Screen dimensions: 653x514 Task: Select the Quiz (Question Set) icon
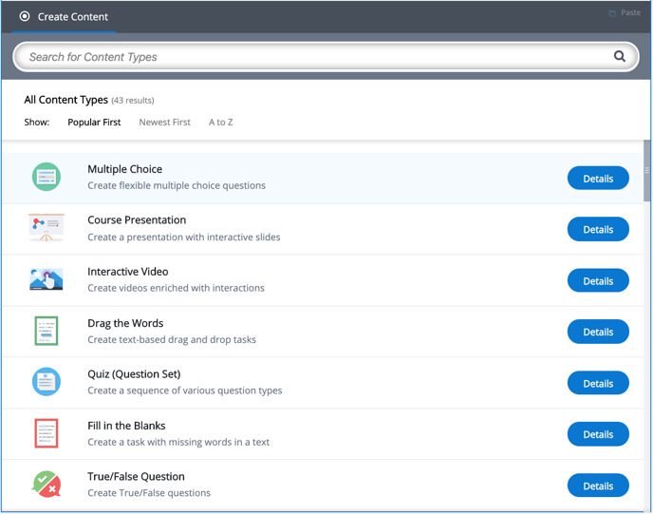click(x=46, y=382)
